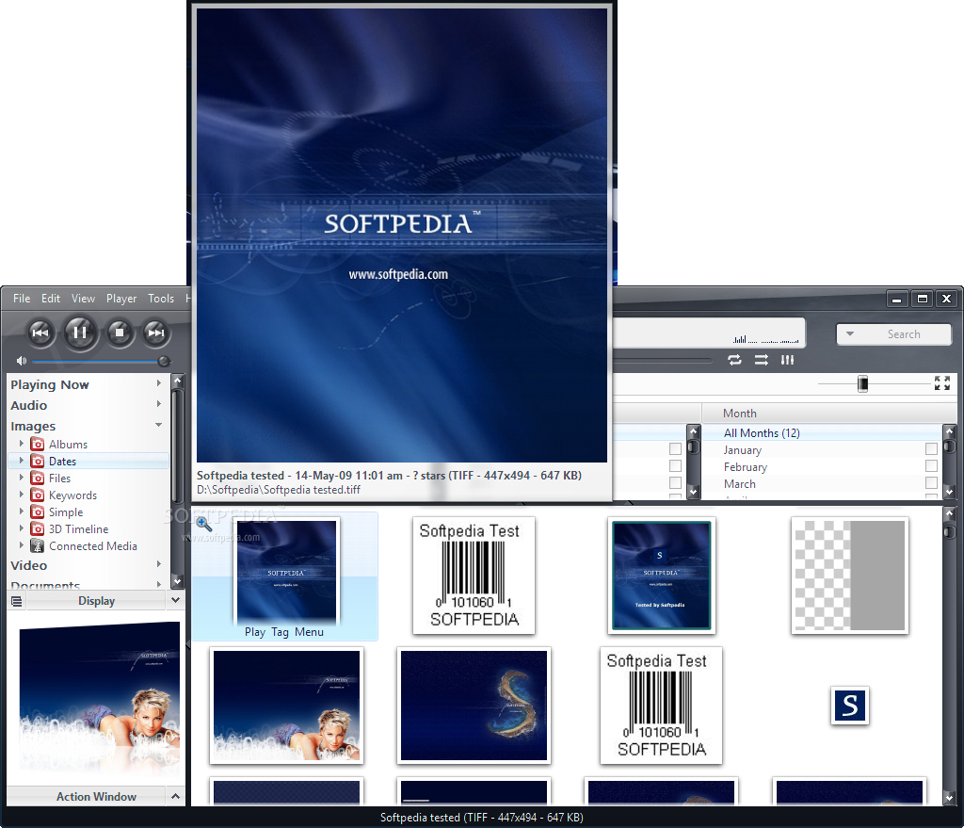Open the equalizer bars icon

(788, 360)
